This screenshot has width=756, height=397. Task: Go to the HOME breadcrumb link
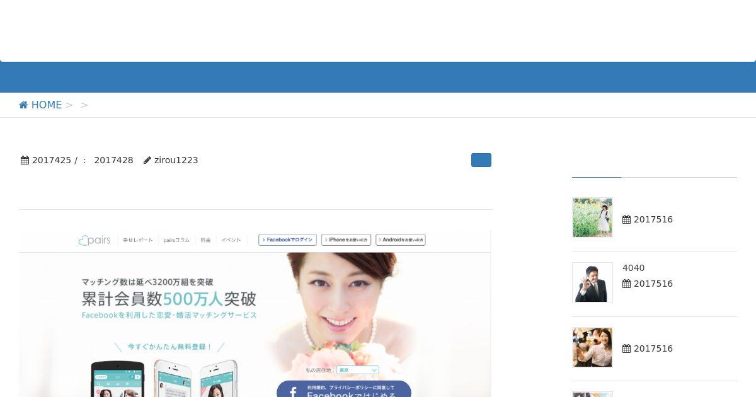click(x=40, y=105)
